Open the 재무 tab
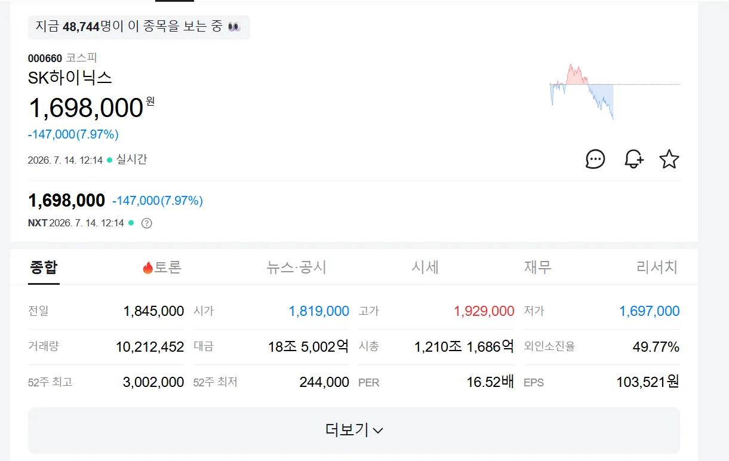The image size is (729, 461). click(538, 267)
